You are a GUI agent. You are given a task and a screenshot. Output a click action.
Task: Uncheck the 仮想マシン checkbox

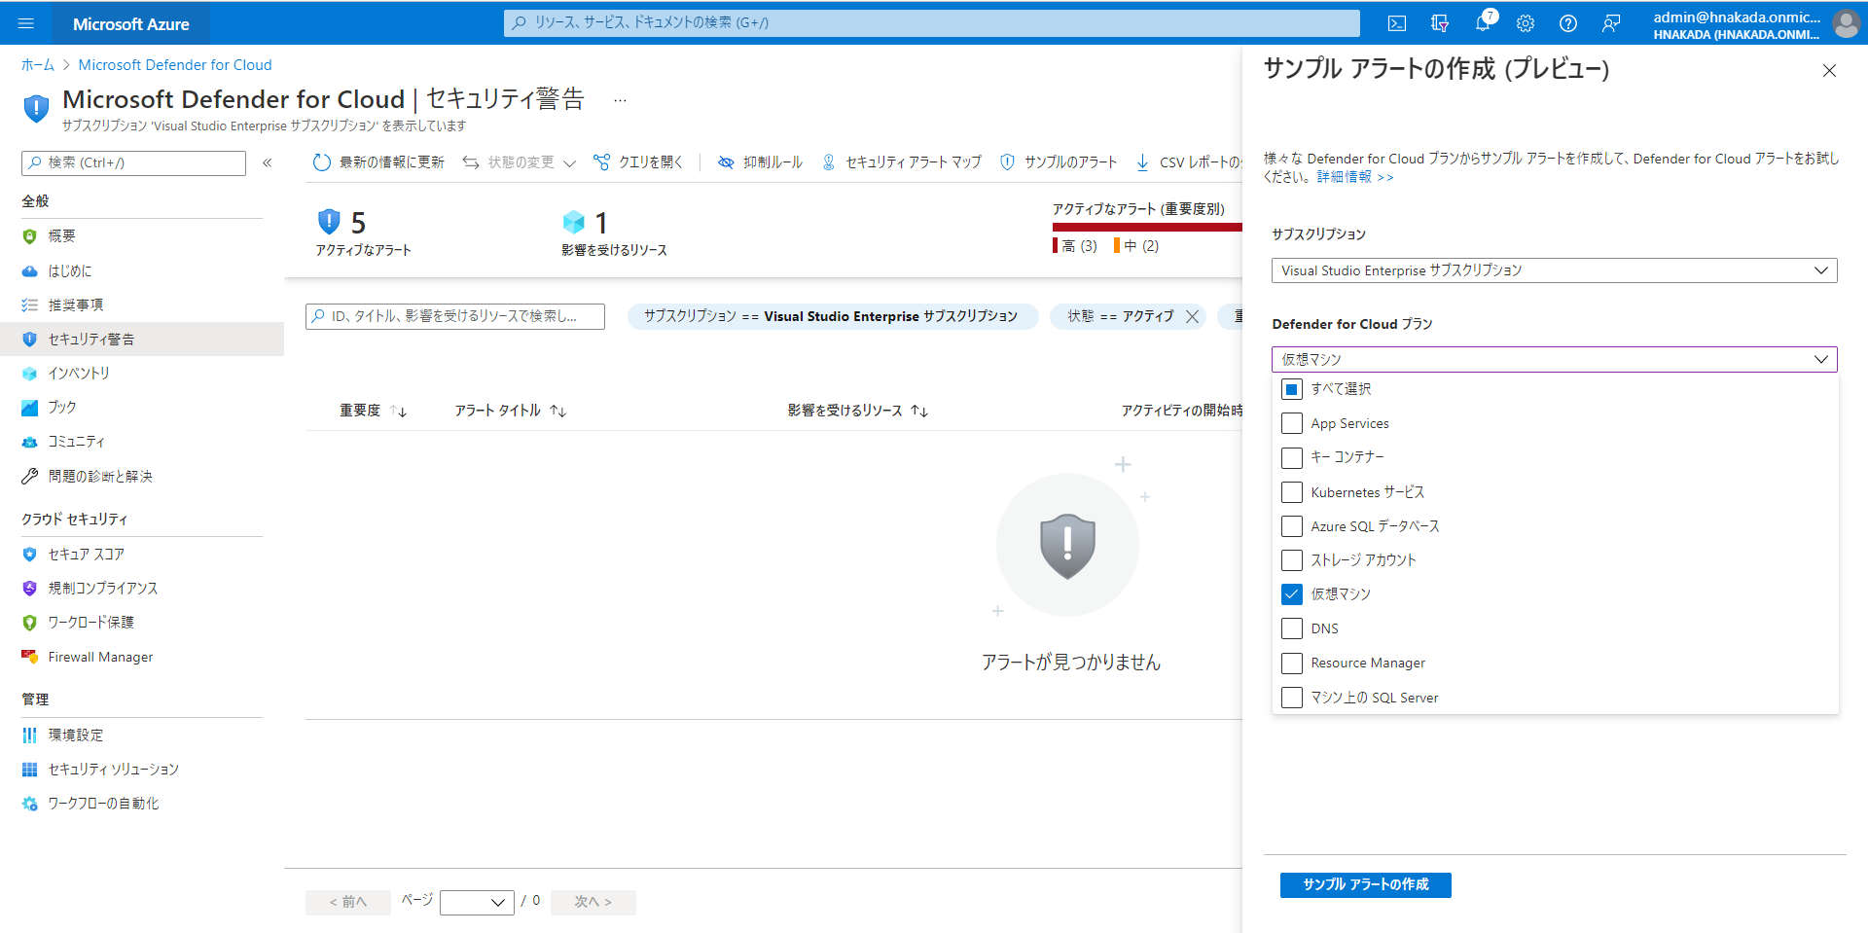1292,594
